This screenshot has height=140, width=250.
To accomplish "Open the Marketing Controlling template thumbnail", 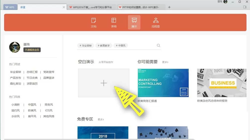I will coord(163,83).
